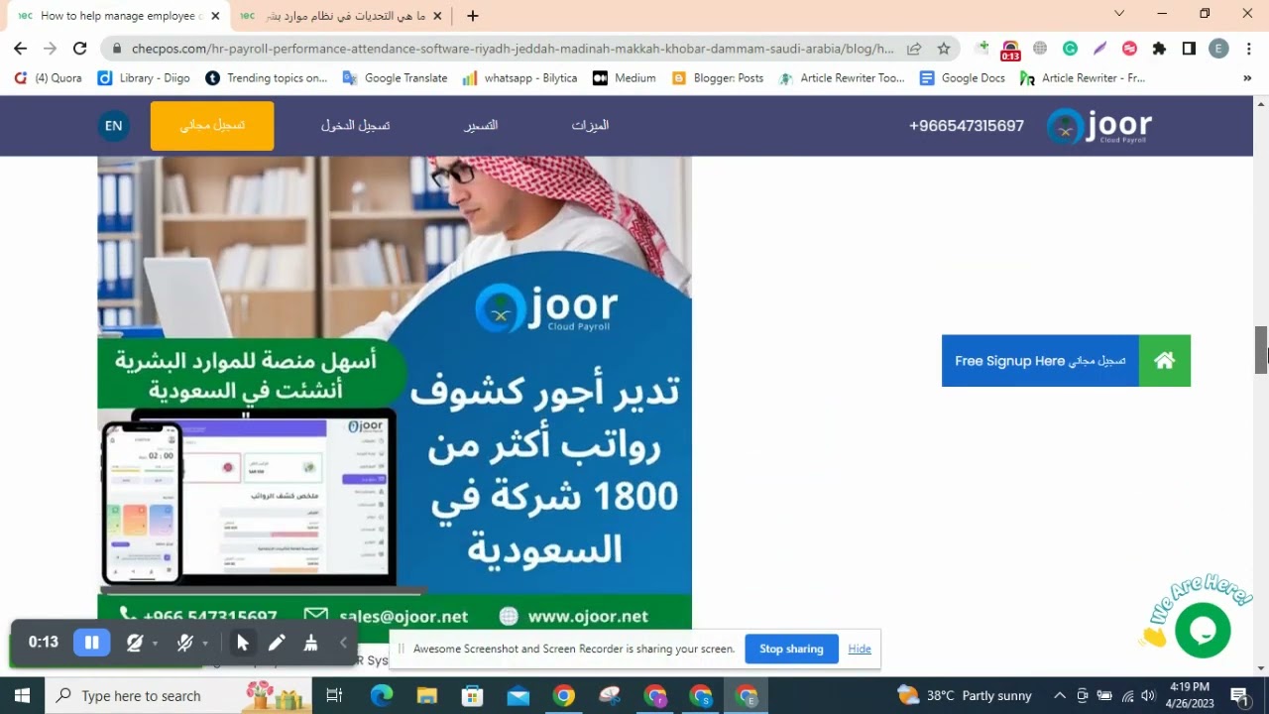The height and width of the screenshot is (714, 1269).
Task: Open the Windows Start menu
Action: (x=22, y=695)
